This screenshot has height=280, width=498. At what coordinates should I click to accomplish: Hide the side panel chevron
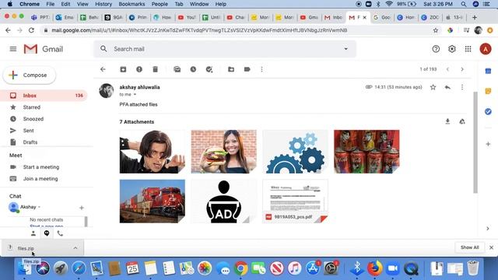click(488, 229)
